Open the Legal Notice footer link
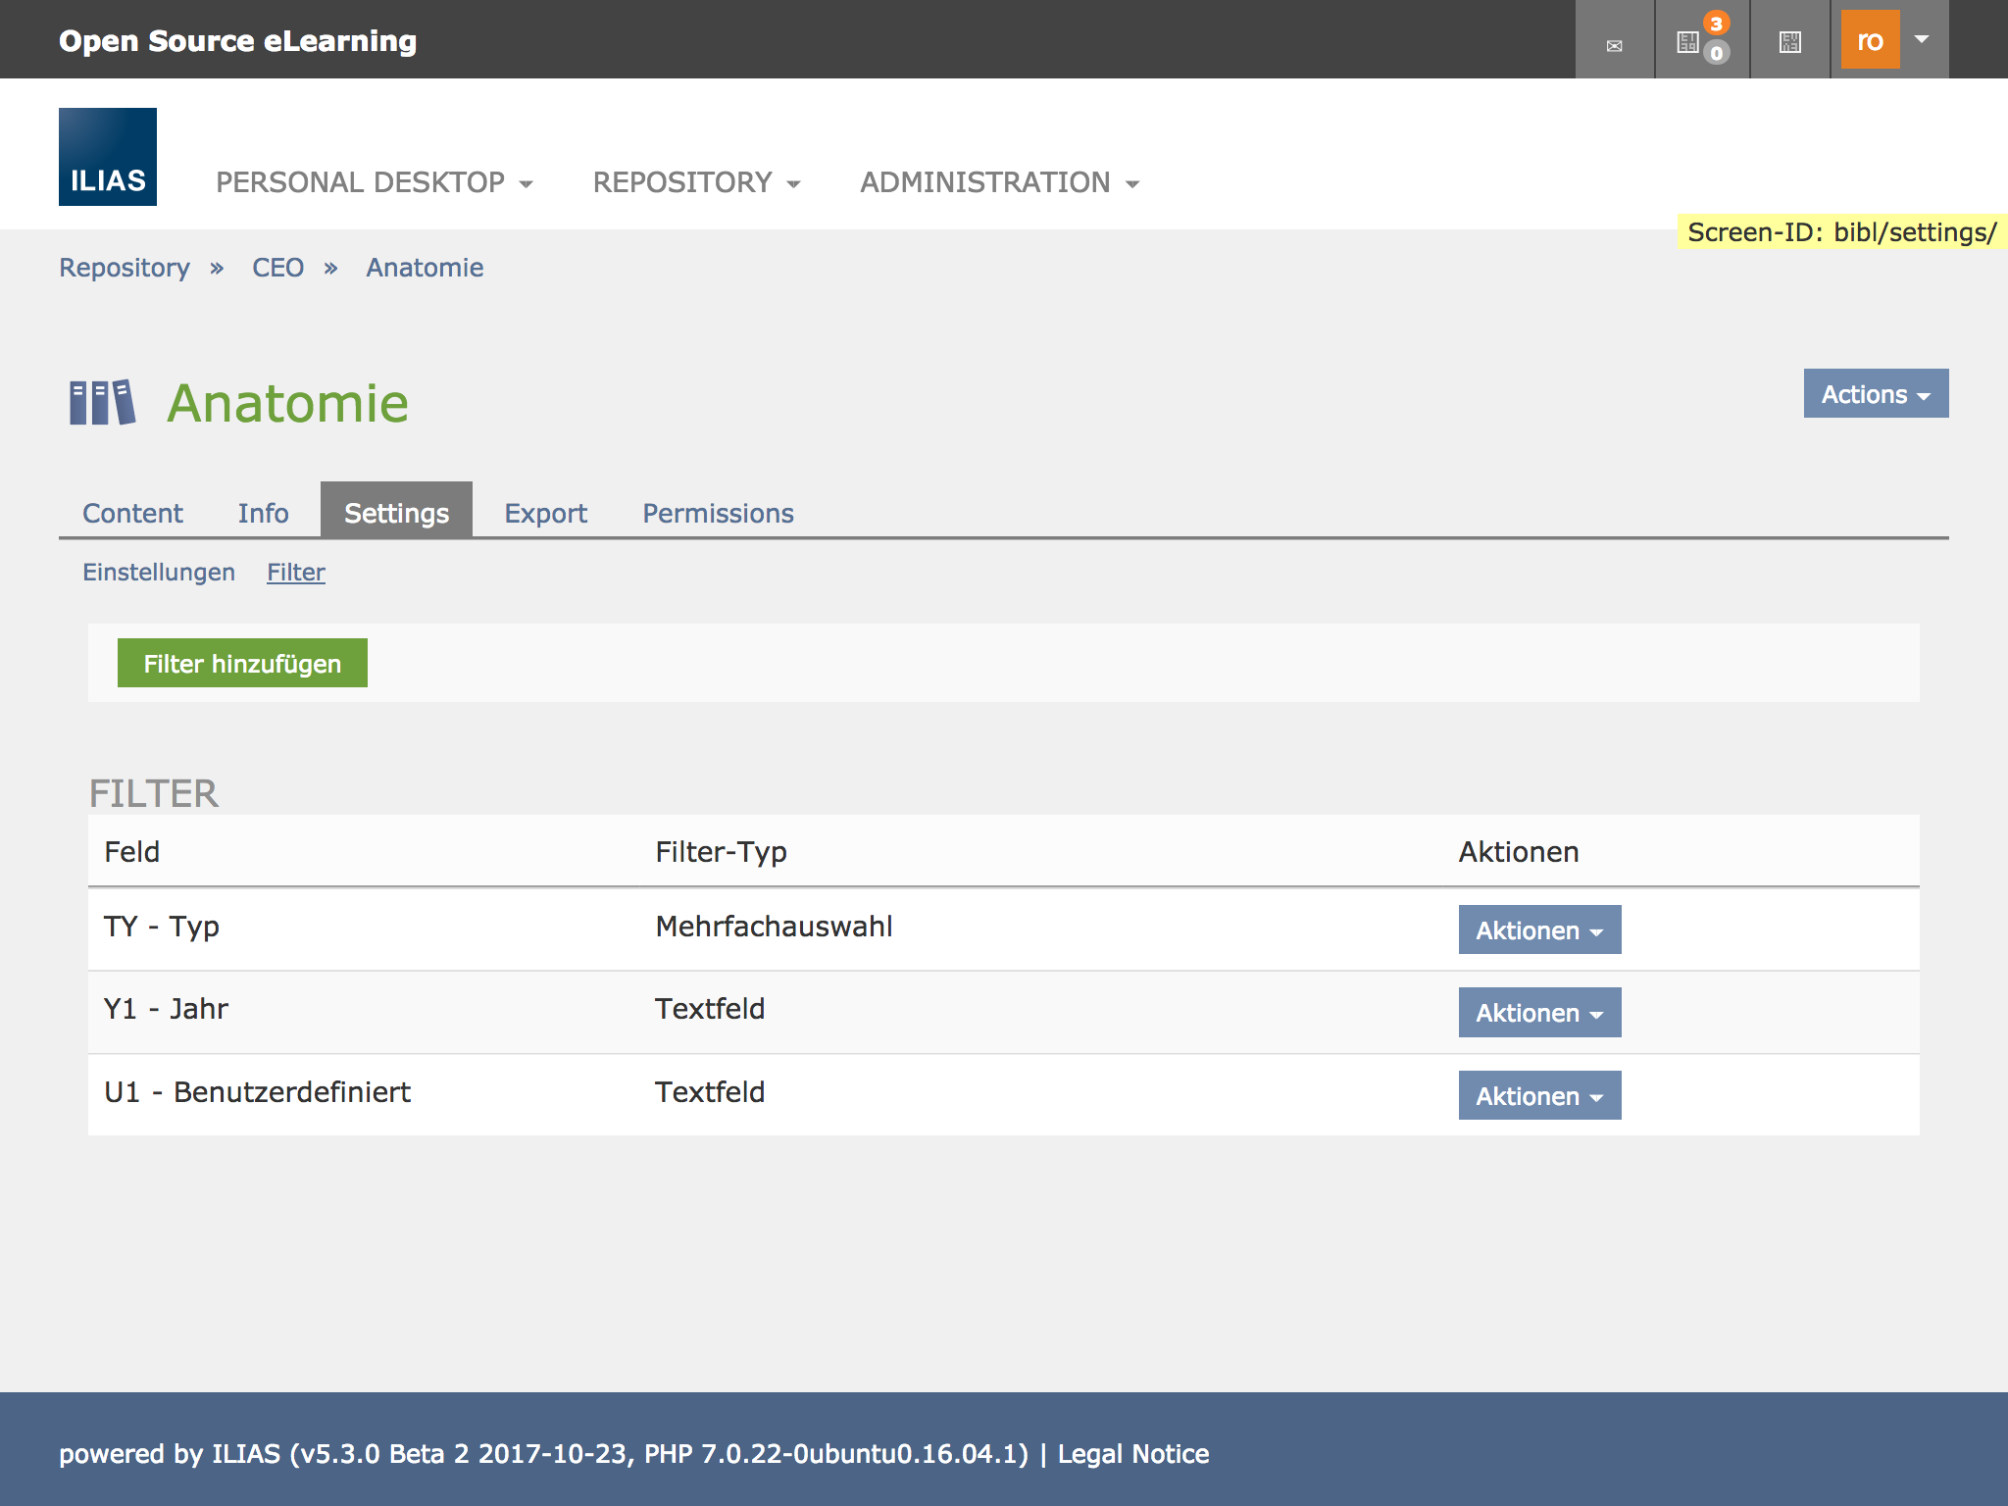 tap(1132, 1454)
